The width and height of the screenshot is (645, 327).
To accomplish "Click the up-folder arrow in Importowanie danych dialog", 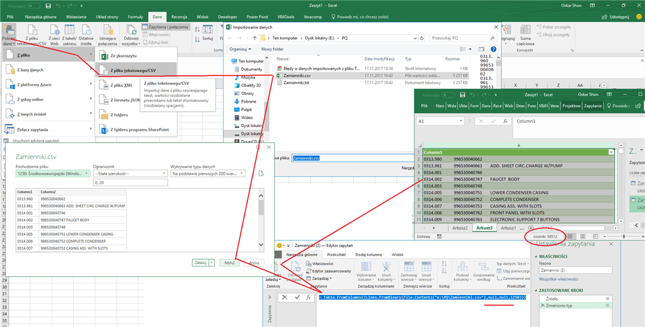I will (254, 38).
